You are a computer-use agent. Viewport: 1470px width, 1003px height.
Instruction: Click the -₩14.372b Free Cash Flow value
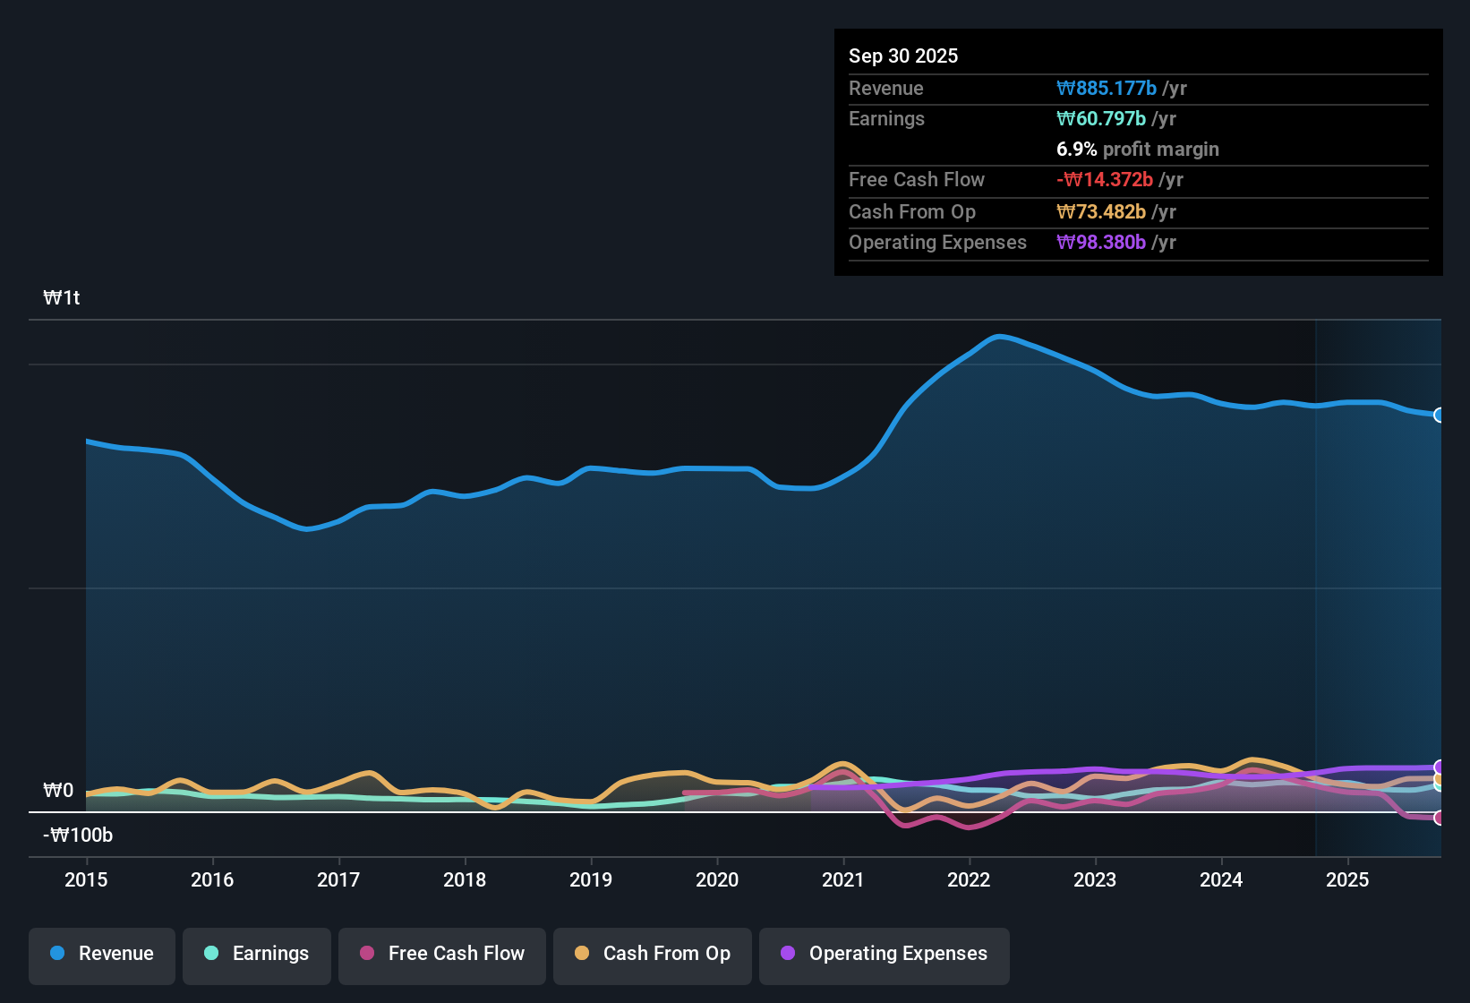[x=1105, y=179]
